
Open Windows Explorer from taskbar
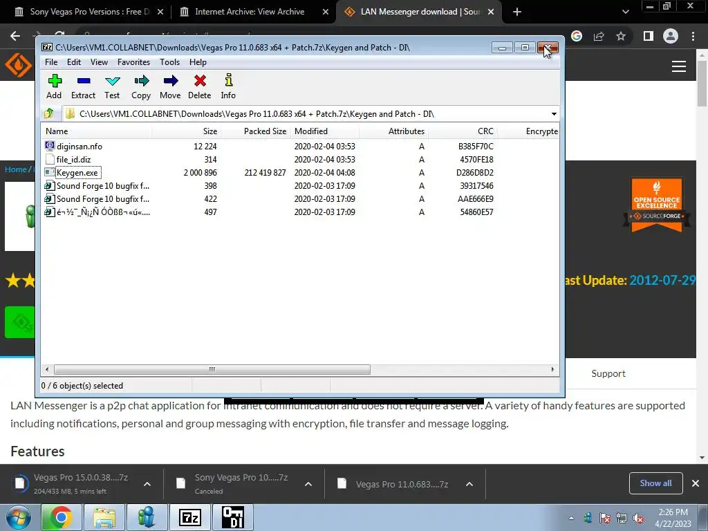tap(104, 517)
